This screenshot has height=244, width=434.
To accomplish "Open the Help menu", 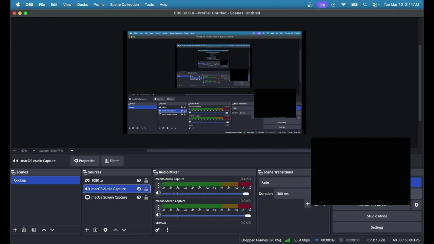I will tap(163, 4).
